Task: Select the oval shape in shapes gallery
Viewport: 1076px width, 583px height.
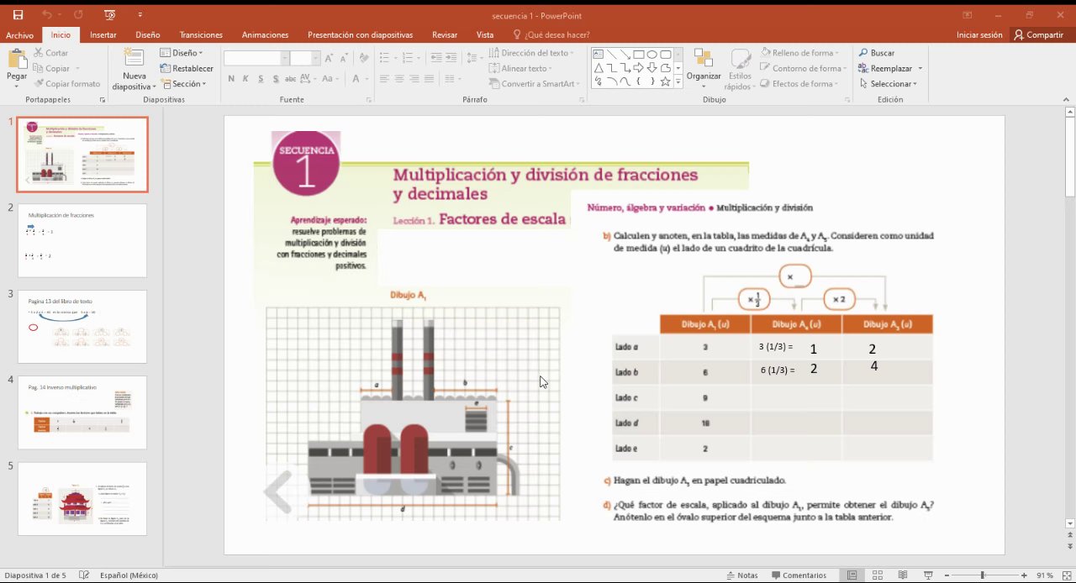Action: click(x=652, y=54)
